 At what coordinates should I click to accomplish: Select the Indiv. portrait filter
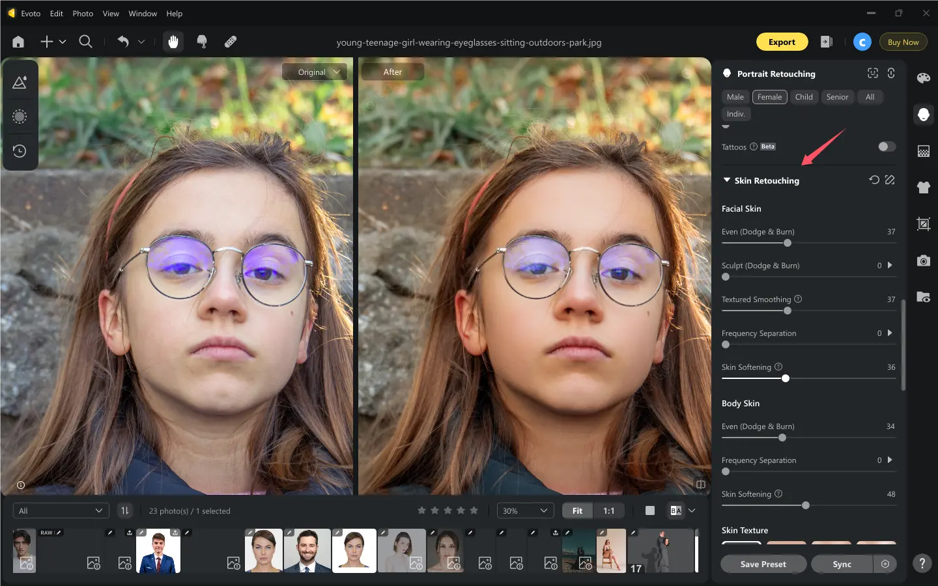click(x=736, y=114)
